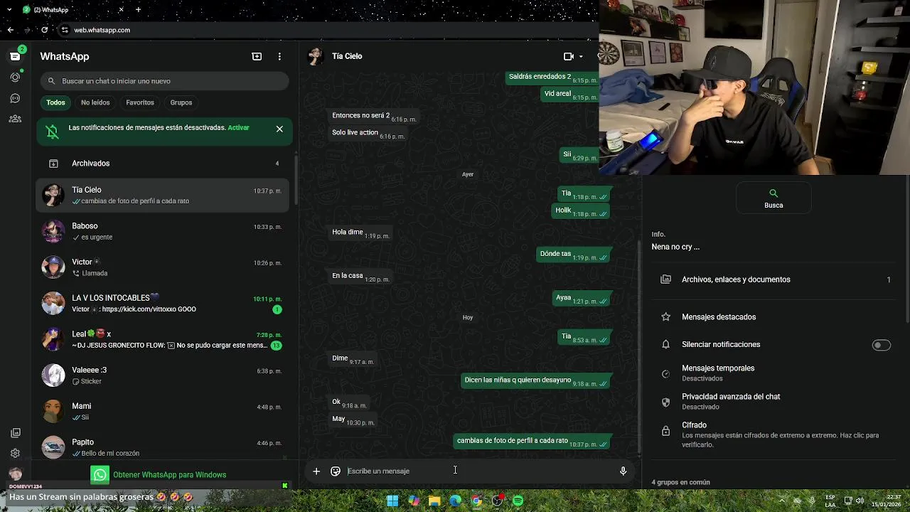
Task: Open the Papito chat
Action: [x=164, y=447]
